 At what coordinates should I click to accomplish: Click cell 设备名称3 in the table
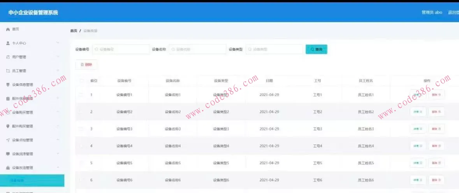(173, 129)
